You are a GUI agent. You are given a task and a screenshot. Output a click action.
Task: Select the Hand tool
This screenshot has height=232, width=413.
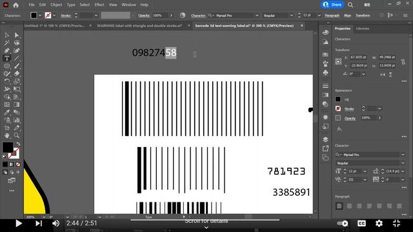pos(7,135)
